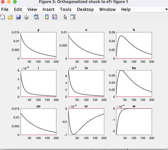Open the Edit menu
Image resolution: width=168 pixels, height=150 pixels.
[x=18, y=9]
